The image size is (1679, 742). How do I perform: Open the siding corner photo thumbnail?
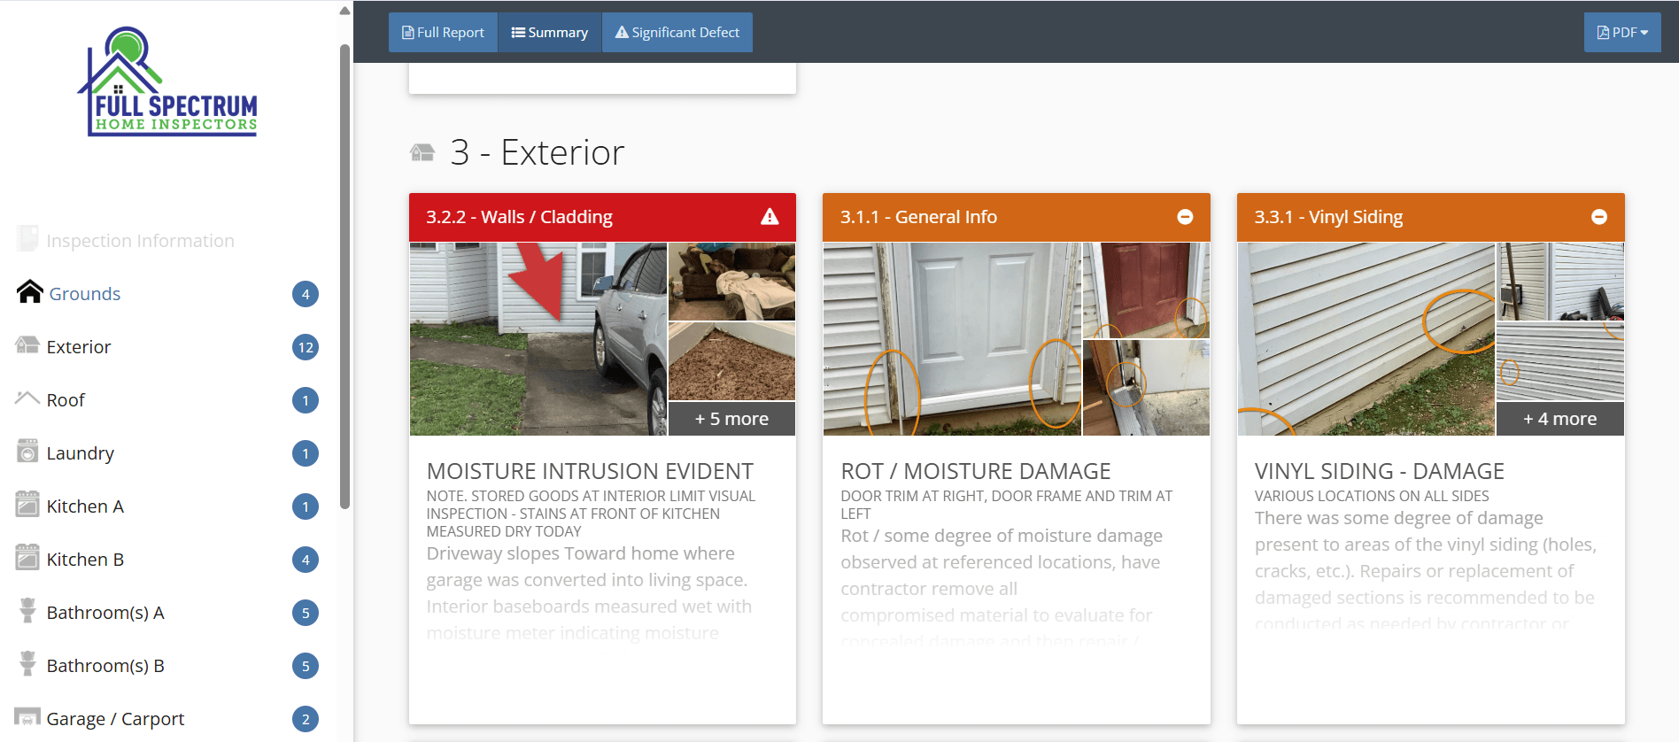point(1560,282)
